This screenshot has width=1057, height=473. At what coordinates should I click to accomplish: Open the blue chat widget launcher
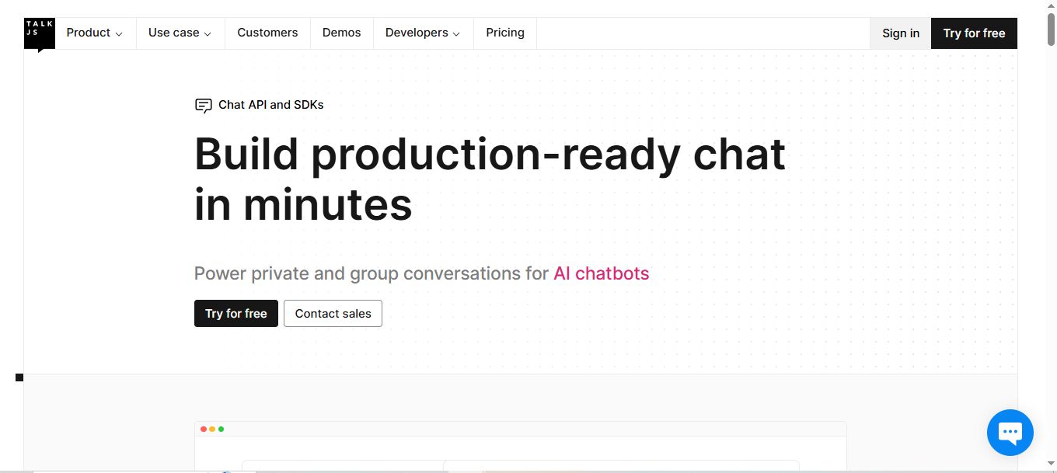1010,432
